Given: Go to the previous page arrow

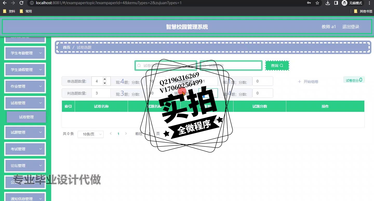Looking at the screenshot, I should click(x=111, y=134).
